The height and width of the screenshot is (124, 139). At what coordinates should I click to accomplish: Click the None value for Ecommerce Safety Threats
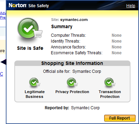pyautogui.click(x=116, y=53)
